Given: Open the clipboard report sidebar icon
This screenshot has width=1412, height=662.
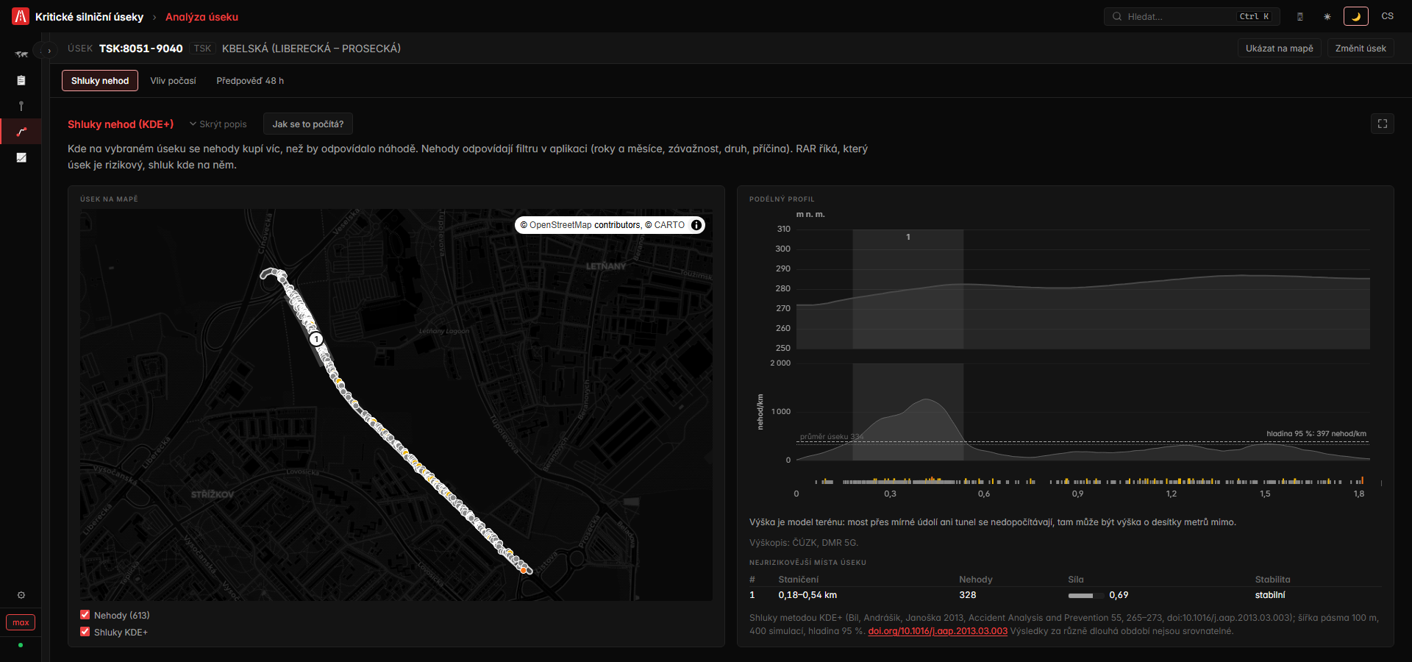Looking at the screenshot, I should pyautogui.click(x=21, y=80).
